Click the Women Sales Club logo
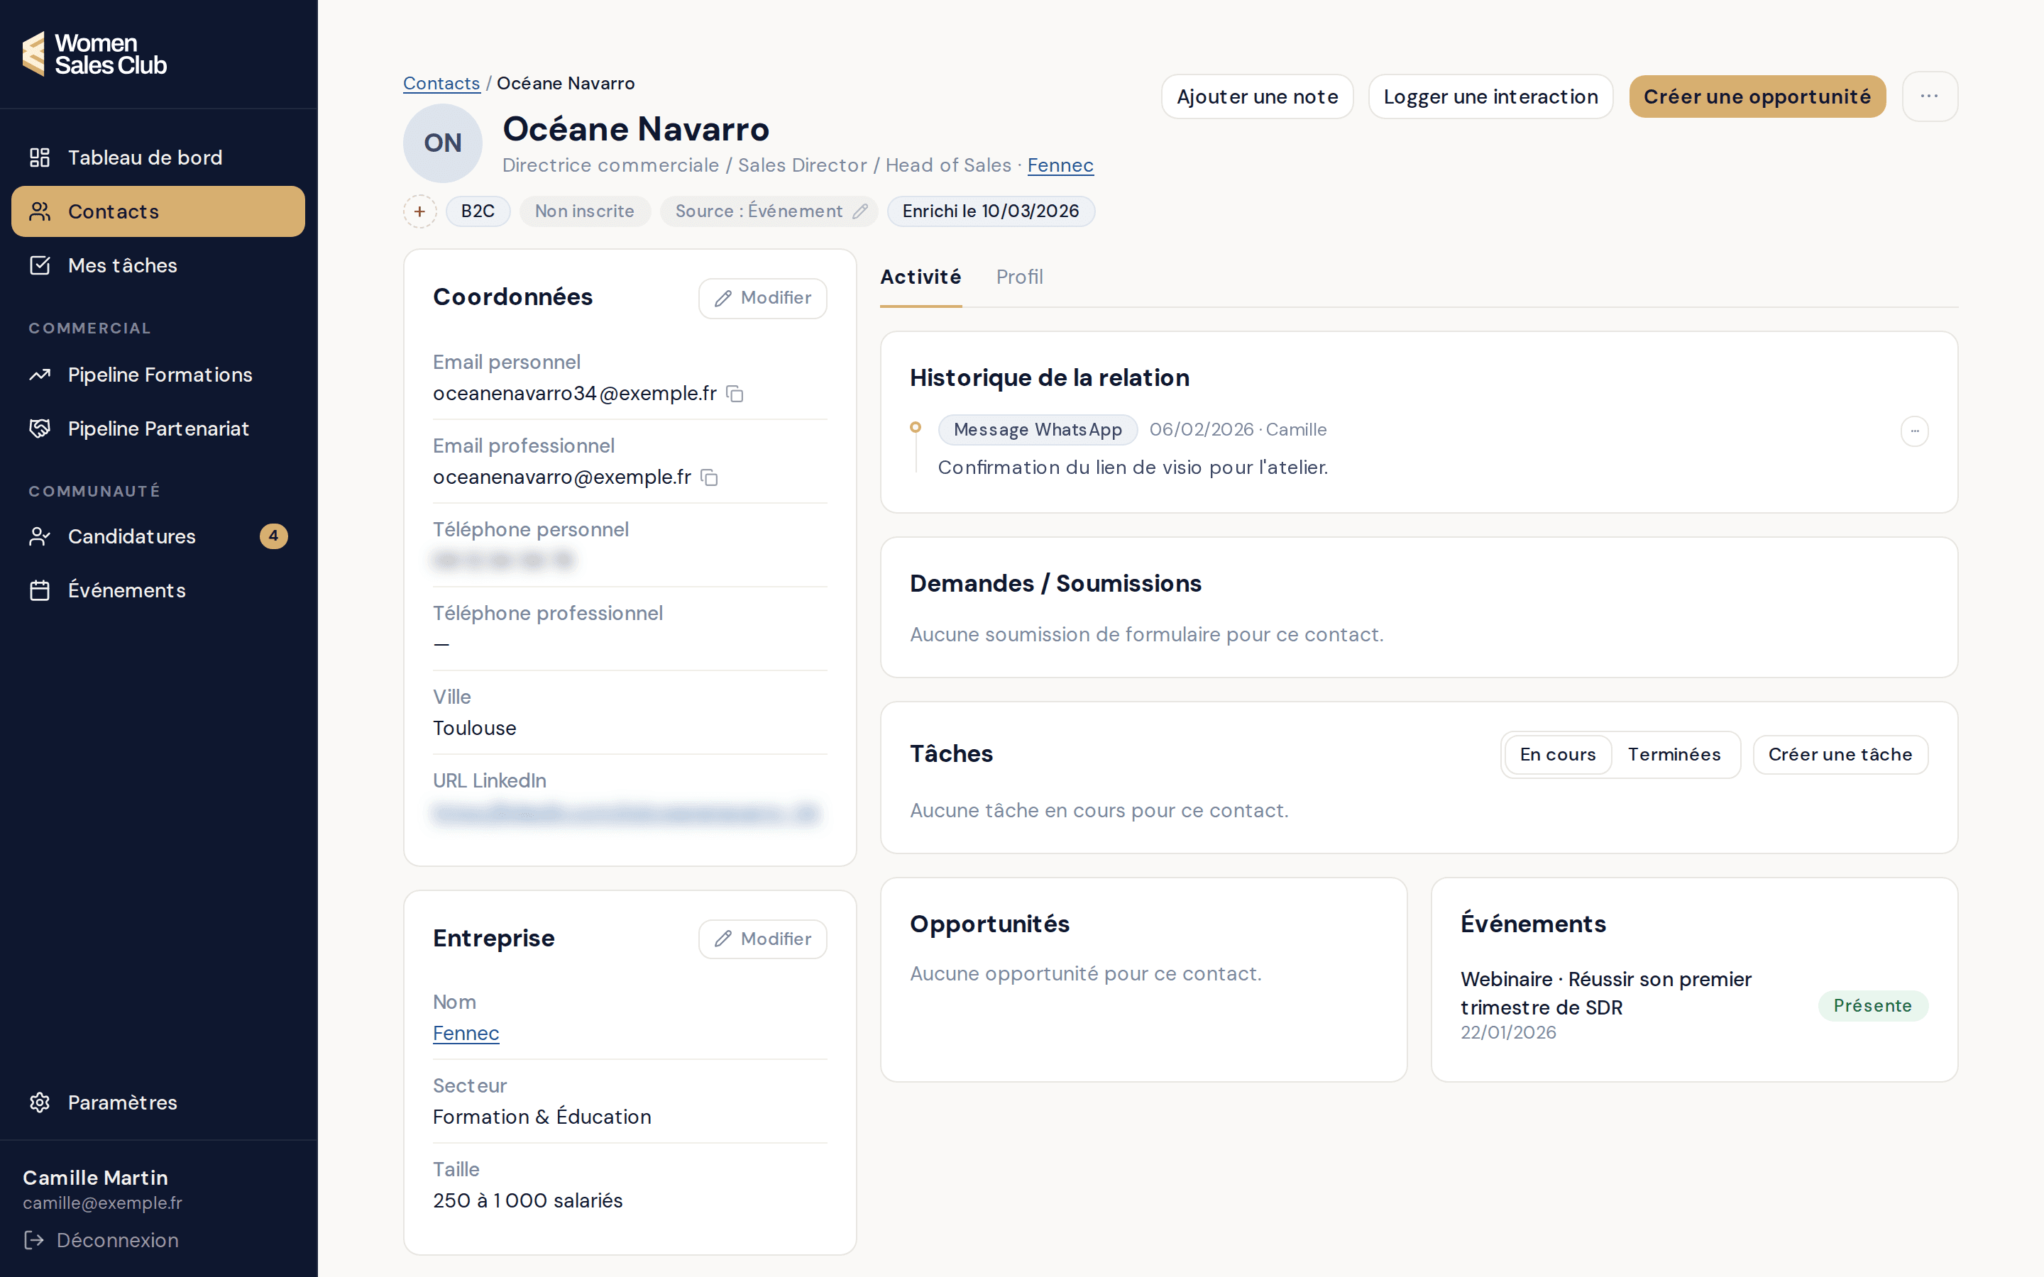This screenshot has height=1277, width=2044. tap(94, 54)
